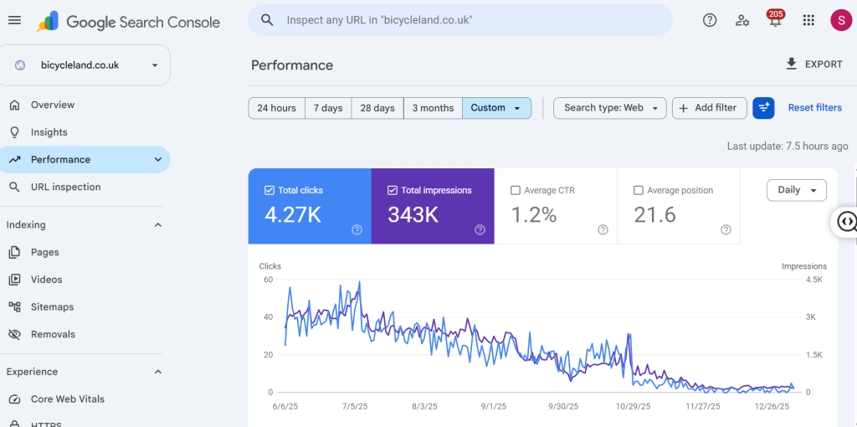Open notifications icon showing 205
Viewport: 857px width, 427px height.
[775, 19]
